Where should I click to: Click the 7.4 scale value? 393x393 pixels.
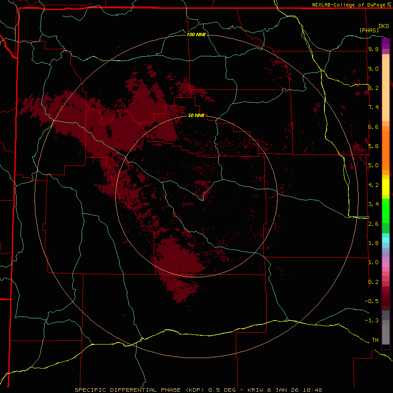click(373, 107)
